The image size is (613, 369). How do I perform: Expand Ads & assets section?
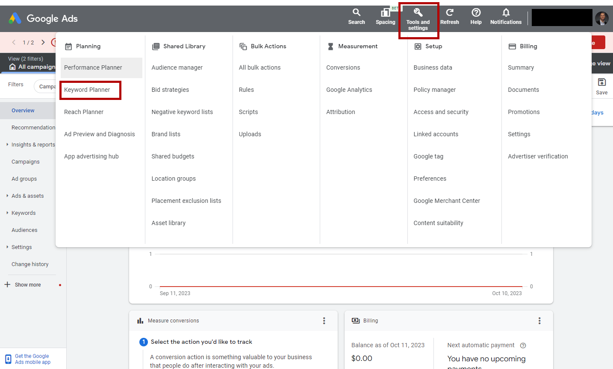point(7,196)
